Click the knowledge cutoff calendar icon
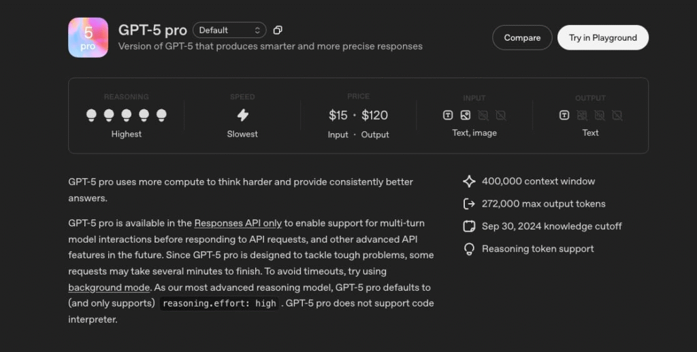The width and height of the screenshot is (697, 352). 469,226
